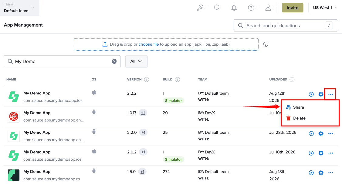Focus the Search and quick actions field

point(285,26)
